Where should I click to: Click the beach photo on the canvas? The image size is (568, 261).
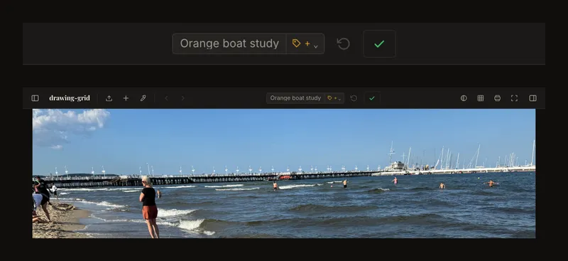point(284,174)
